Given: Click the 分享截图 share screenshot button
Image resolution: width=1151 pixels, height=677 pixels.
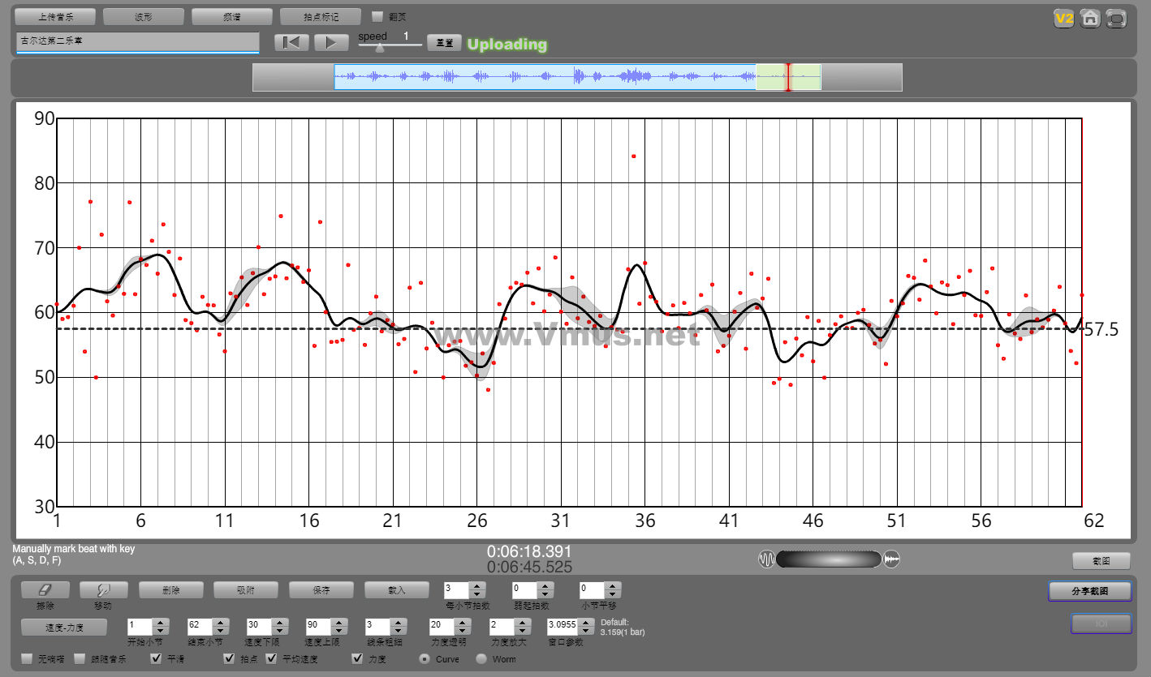Looking at the screenshot, I should click(1090, 591).
